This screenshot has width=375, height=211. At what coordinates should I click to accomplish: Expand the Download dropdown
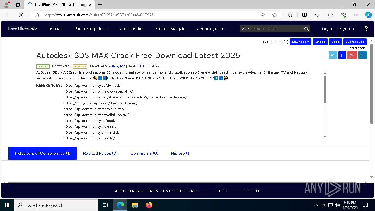pyautogui.click(x=301, y=42)
